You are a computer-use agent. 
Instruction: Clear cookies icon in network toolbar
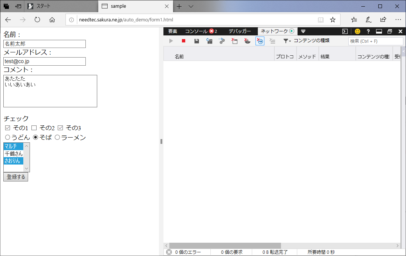(x=247, y=41)
